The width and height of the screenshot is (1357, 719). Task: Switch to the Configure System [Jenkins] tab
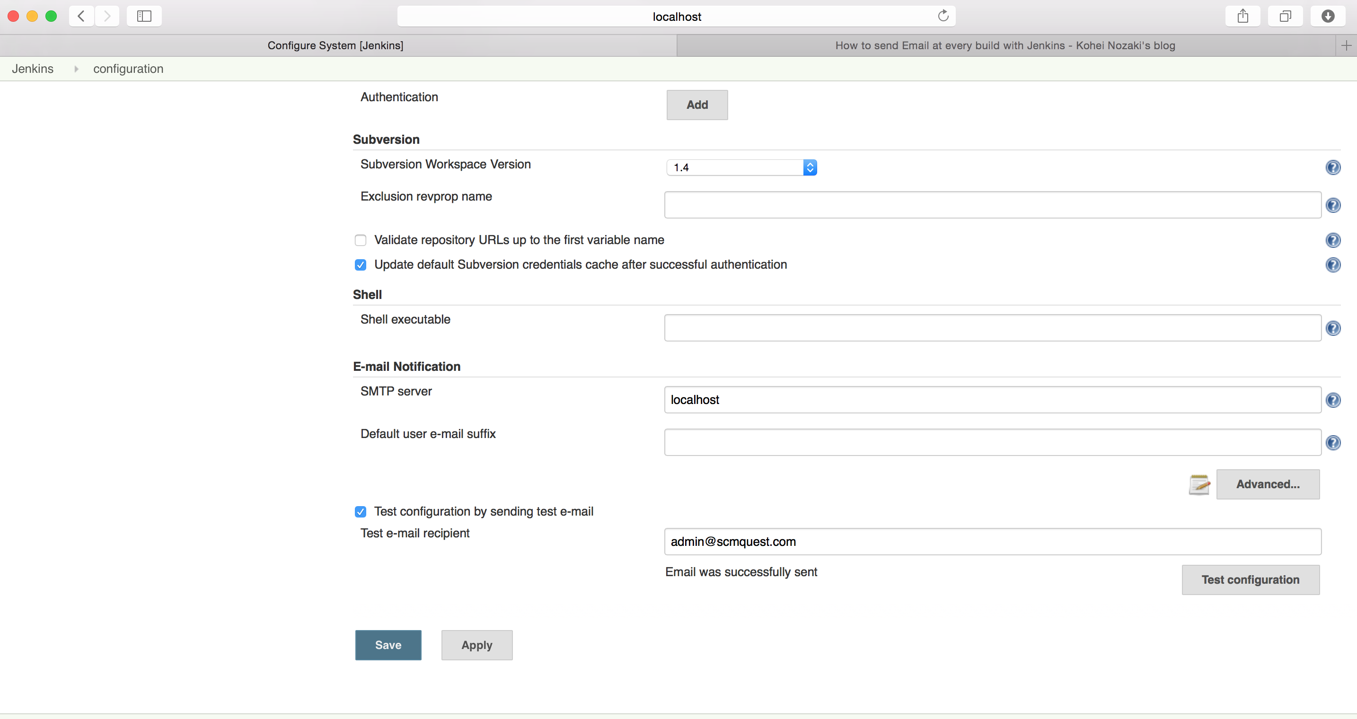click(335, 45)
